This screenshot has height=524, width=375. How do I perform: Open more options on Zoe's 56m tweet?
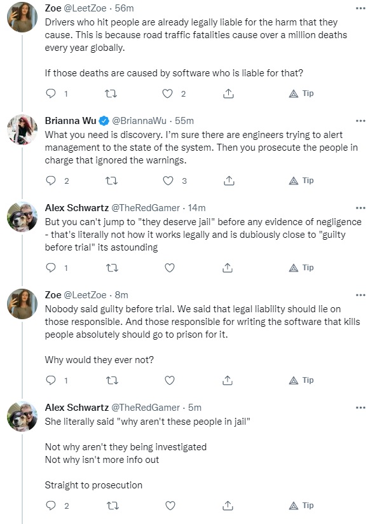(x=360, y=8)
